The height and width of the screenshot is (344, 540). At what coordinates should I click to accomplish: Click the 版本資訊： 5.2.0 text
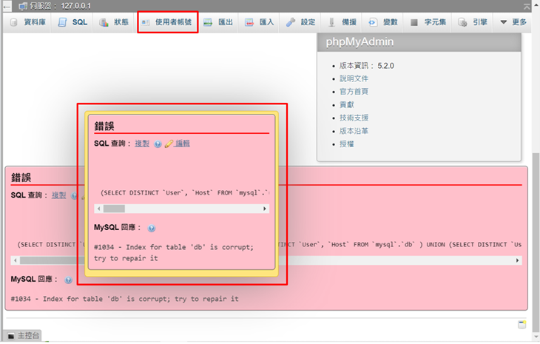click(367, 66)
